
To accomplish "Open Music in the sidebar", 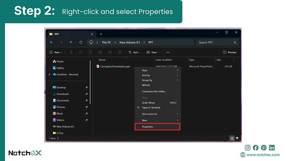I will (x=58, y=114).
